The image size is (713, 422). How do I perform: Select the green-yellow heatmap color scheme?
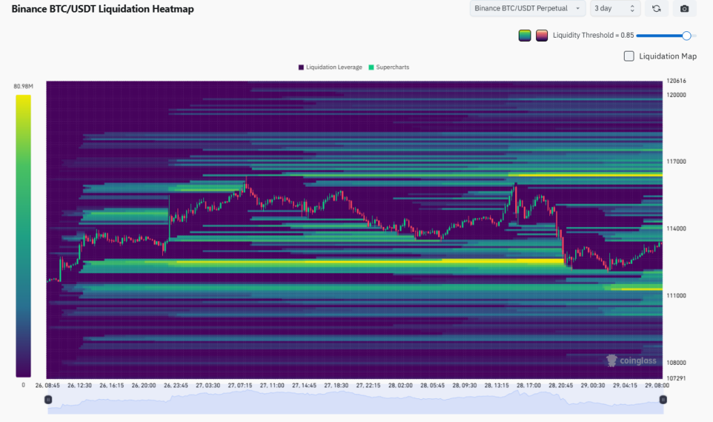coord(525,36)
